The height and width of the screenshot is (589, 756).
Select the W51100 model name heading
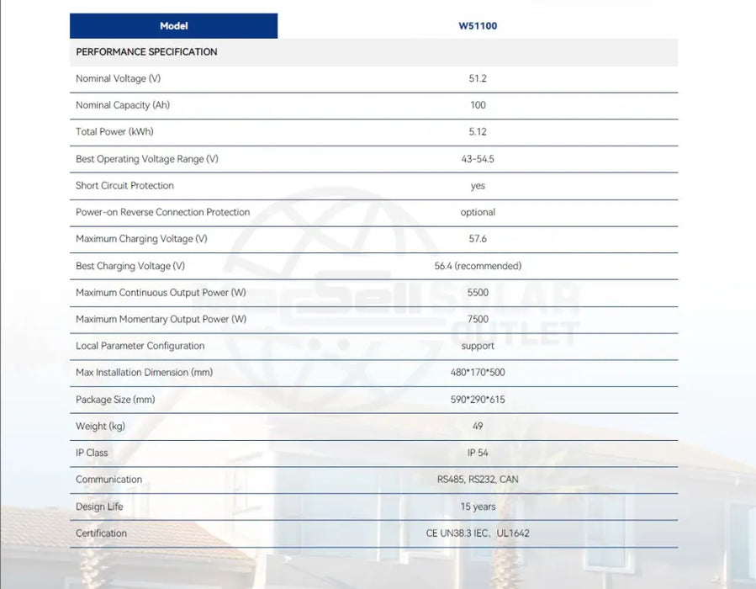click(x=478, y=26)
